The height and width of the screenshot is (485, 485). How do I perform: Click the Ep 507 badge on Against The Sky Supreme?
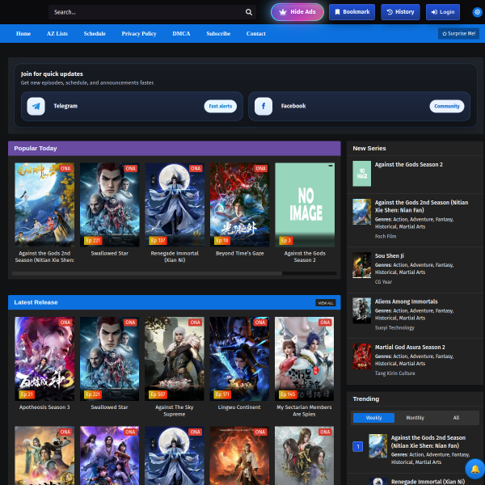coord(158,394)
